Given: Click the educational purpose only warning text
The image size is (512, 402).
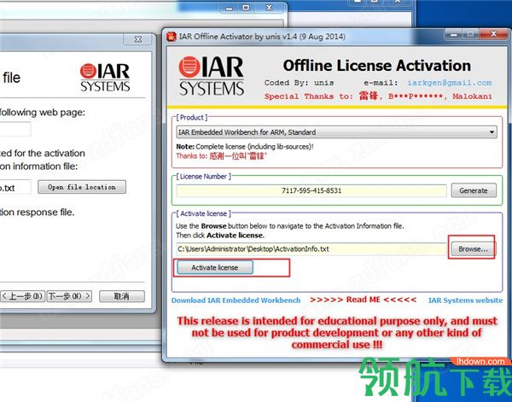Looking at the screenshot, I should click(x=337, y=333).
